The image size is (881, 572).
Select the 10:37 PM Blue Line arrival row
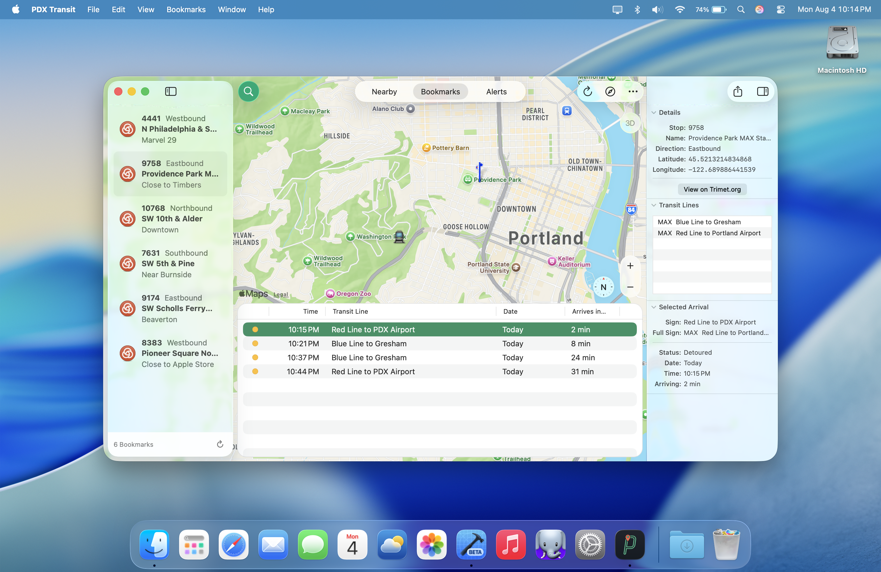(x=439, y=357)
